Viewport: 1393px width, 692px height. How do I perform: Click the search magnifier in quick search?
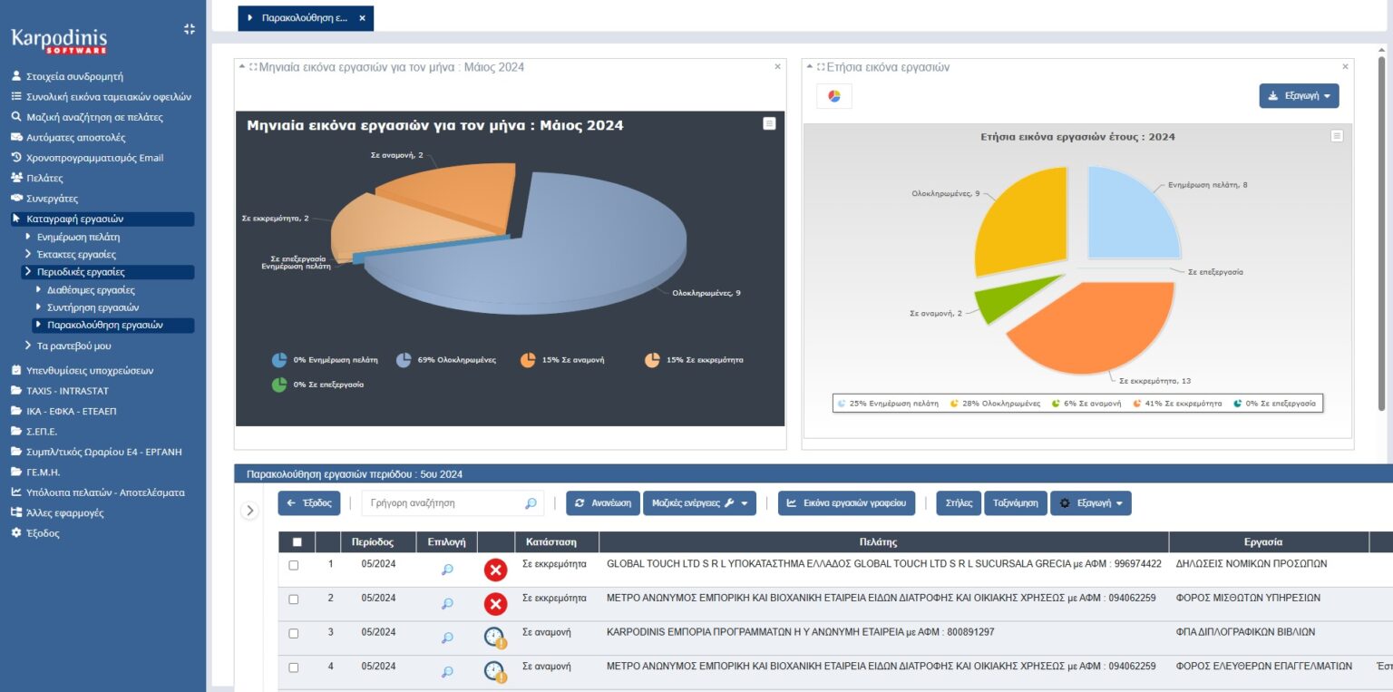(531, 503)
